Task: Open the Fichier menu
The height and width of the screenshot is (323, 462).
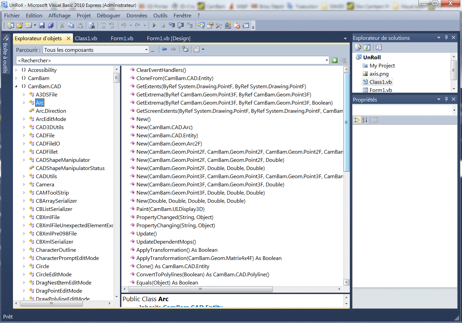Action: 12,15
